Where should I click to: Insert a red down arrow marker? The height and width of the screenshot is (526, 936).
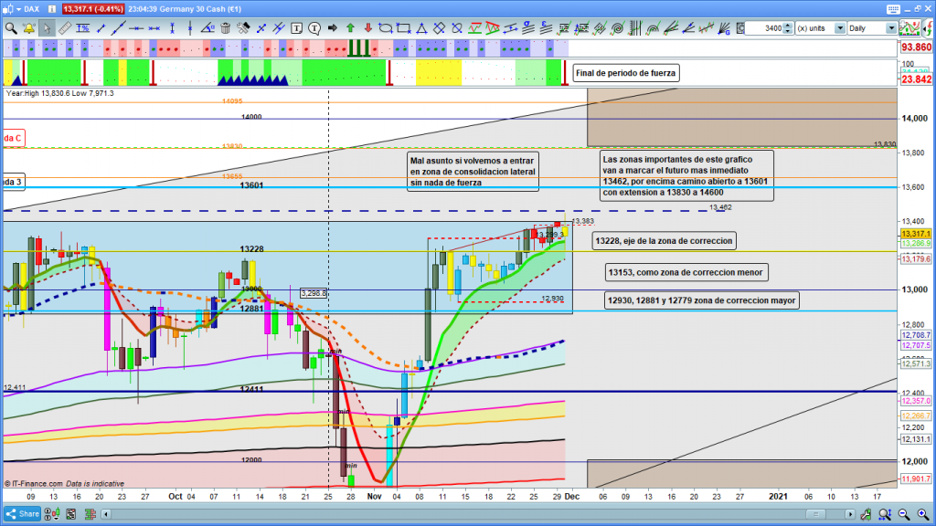pyautogui.click(x=368, y=28)
